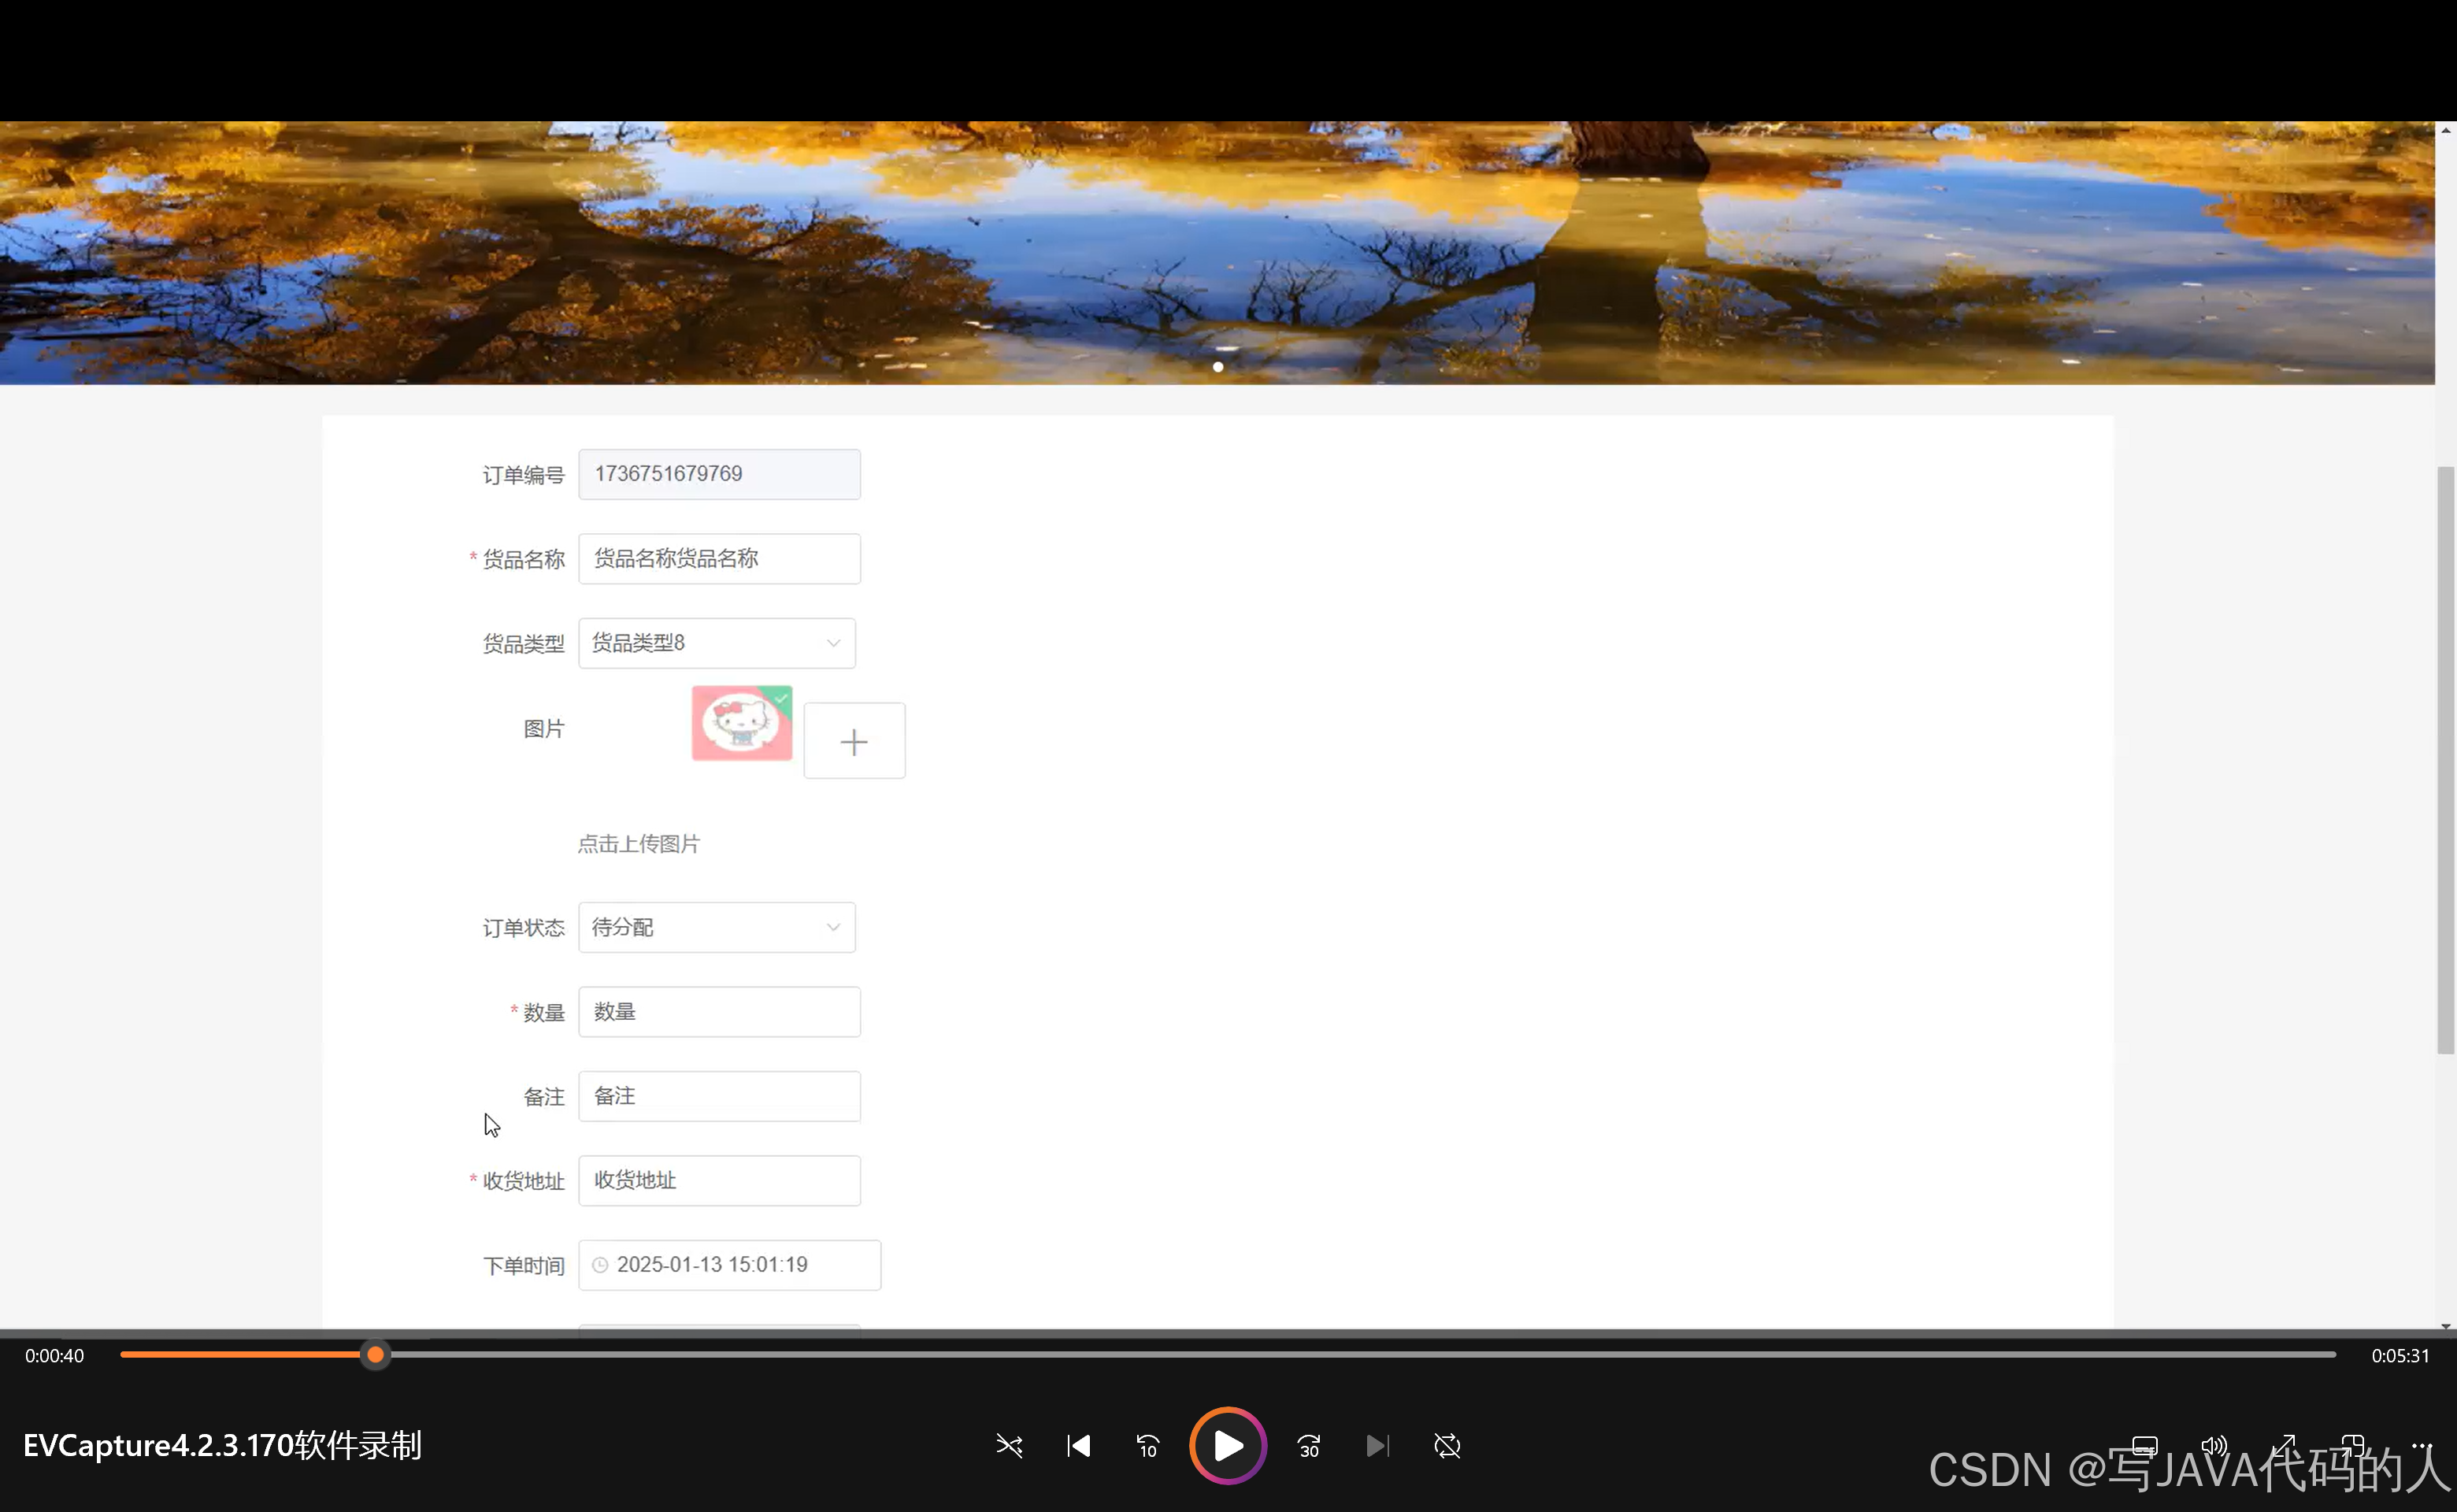2457x1512 pixels.
Task: Expand the 货品类型 dropdown
Action: coord(716,643)
